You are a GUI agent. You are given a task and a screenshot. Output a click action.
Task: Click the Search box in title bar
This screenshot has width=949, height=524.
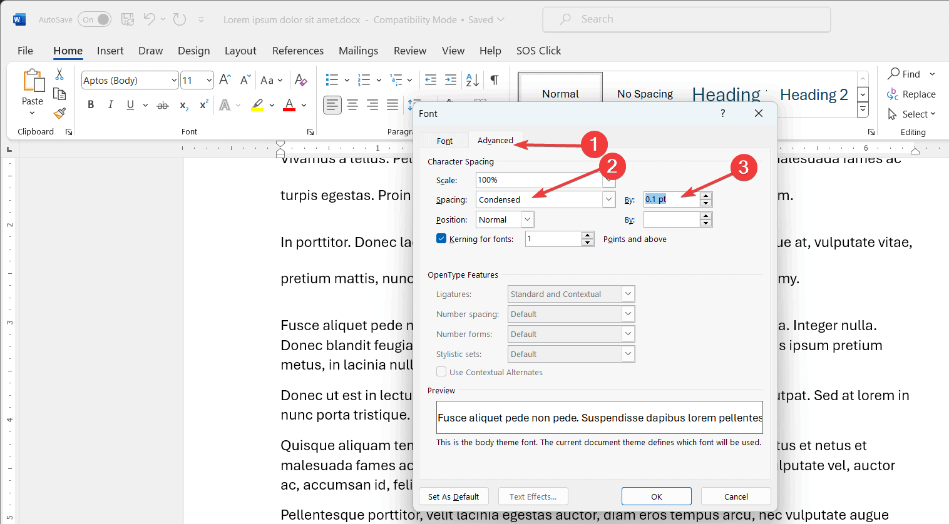687,19
